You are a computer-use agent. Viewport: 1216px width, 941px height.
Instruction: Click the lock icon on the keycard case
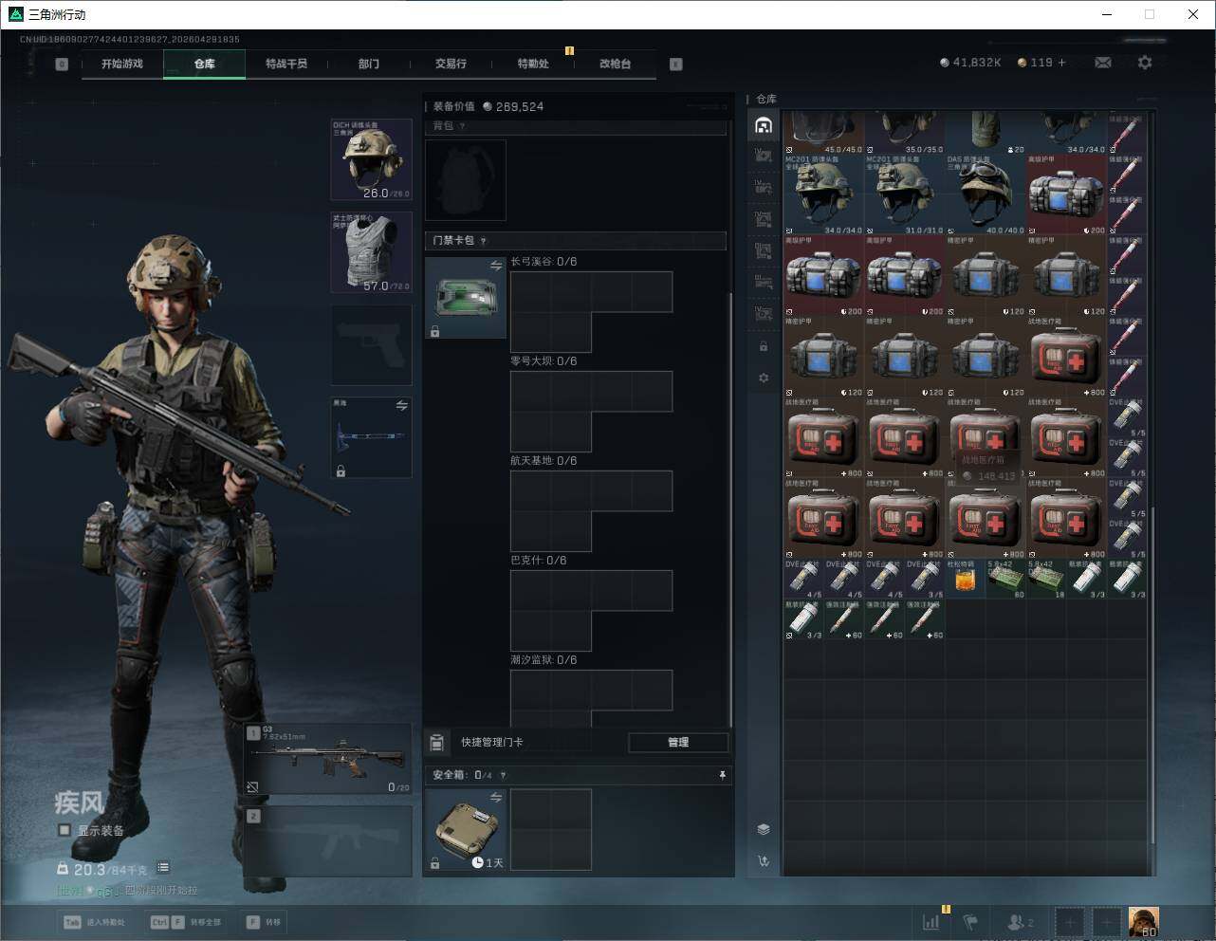[x=434, y=332]
